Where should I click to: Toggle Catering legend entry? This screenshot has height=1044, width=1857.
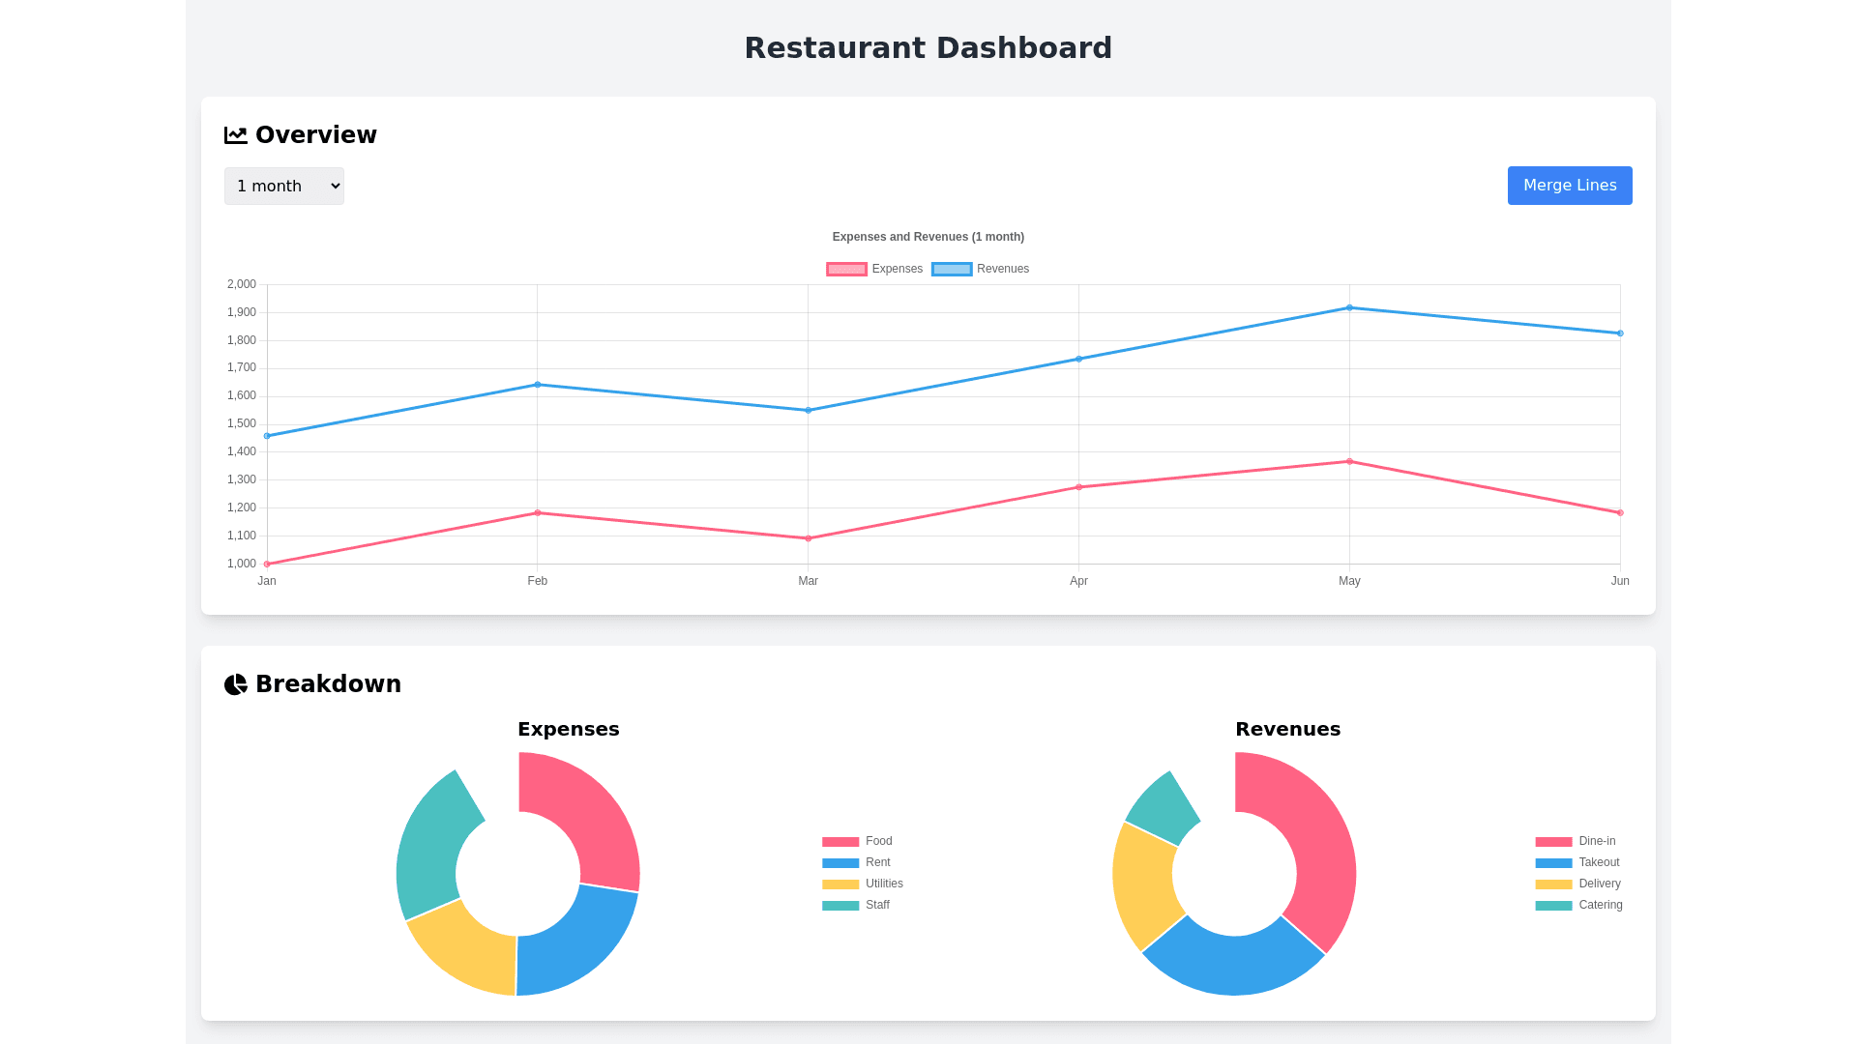[x=1578, y=905]
